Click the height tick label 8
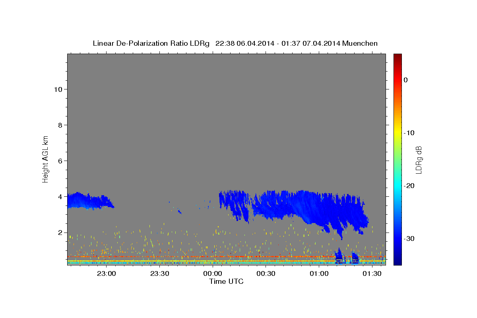The width and height of the screenshot is (477, 318). point(61,125)
